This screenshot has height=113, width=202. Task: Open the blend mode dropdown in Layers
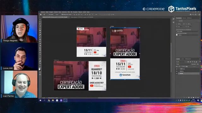coord(183,64)
